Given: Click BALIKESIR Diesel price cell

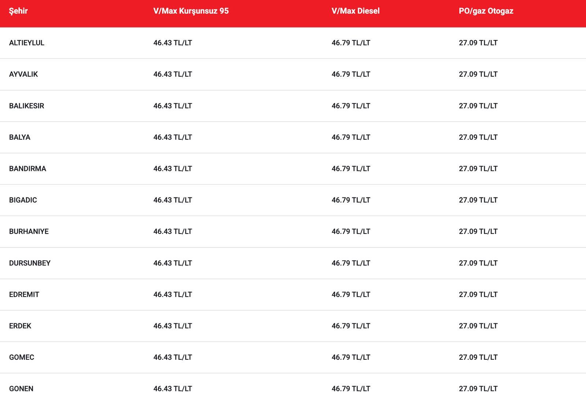Looking at the screenshot, I should tap(351, 106).
